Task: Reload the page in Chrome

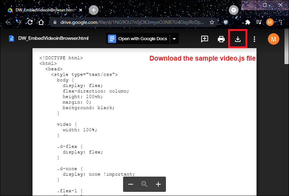Action: click(x=30, y=22)
